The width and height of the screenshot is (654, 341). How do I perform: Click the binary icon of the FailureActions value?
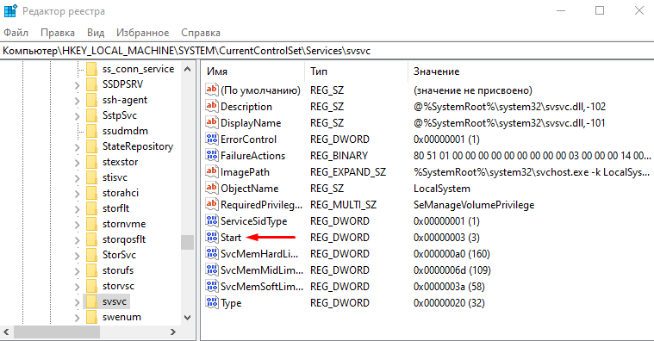(x=211, y=155)
